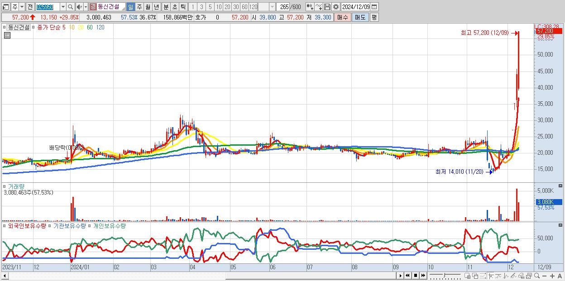Viewport: 565px width, 281px height.
Task: Stop the chart playback
Action: [415, 276]
